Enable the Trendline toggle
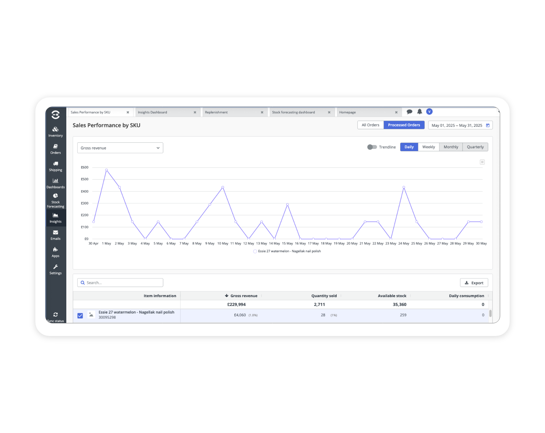The image size is (545, 433). pos(372,147)
